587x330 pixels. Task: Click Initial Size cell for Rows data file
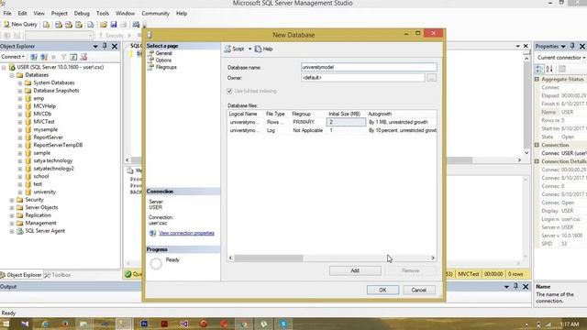click(x=346, y=122)
